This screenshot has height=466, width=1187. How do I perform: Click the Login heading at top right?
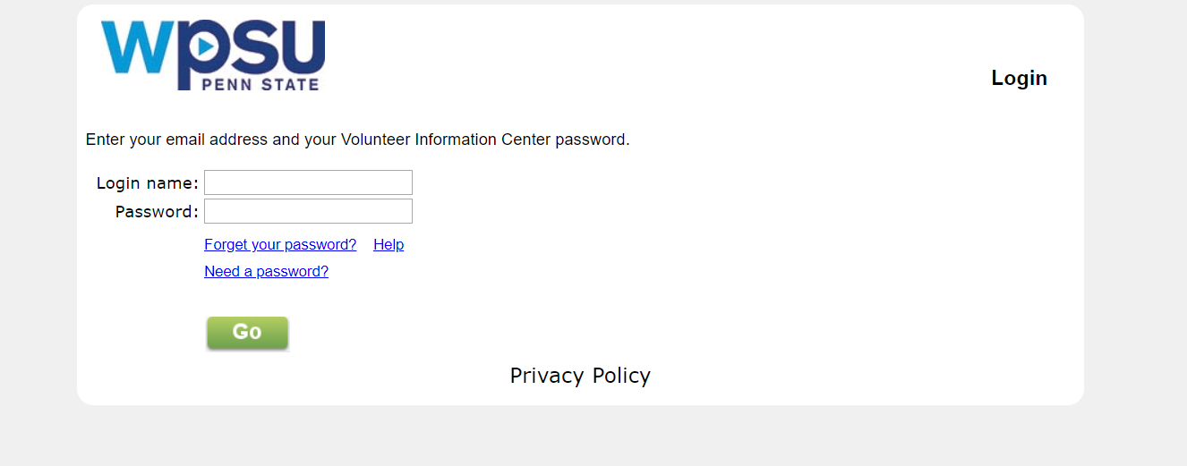point(1019,78)
